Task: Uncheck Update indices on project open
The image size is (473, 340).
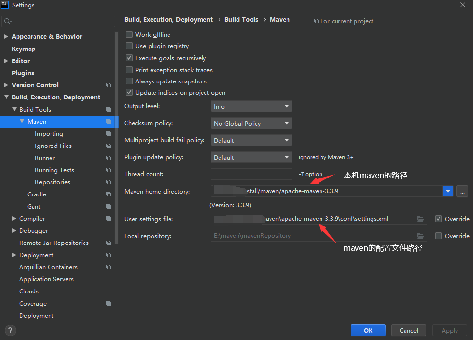Action: pos(129,93)
